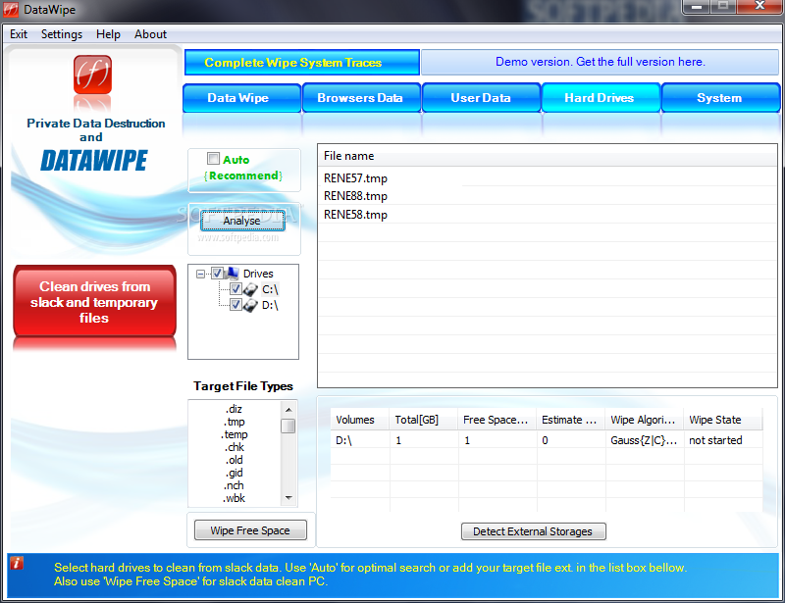Switch to the Hard Drives tab
This screenshot has width=785, height=603.
click(x=601, y=98)
